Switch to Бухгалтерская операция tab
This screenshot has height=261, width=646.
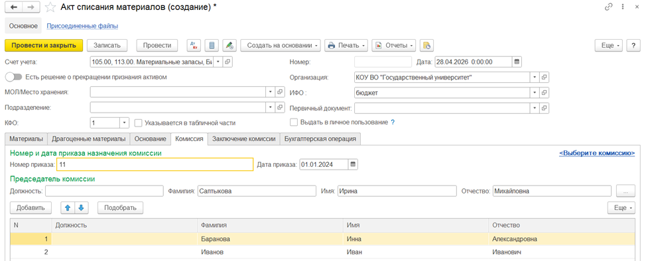(320, 138)
